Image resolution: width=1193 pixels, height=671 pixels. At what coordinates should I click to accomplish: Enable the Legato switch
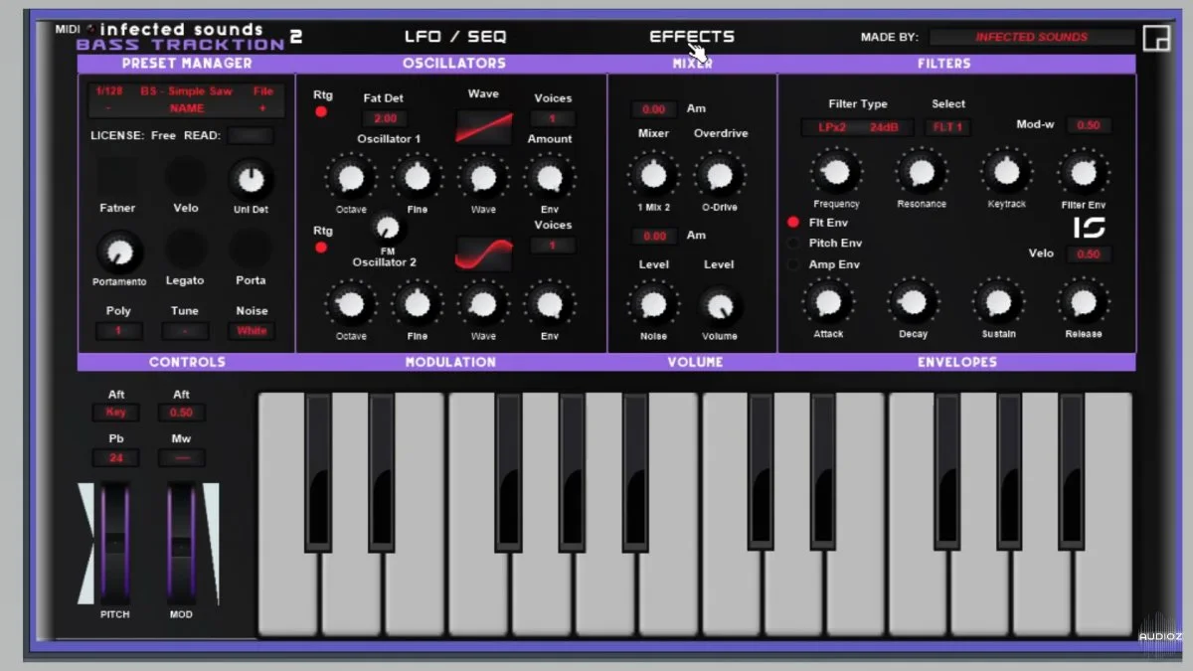185,249
